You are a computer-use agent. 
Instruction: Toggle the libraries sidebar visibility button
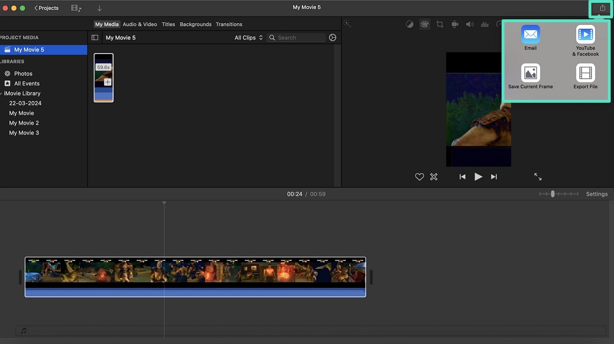95,38
